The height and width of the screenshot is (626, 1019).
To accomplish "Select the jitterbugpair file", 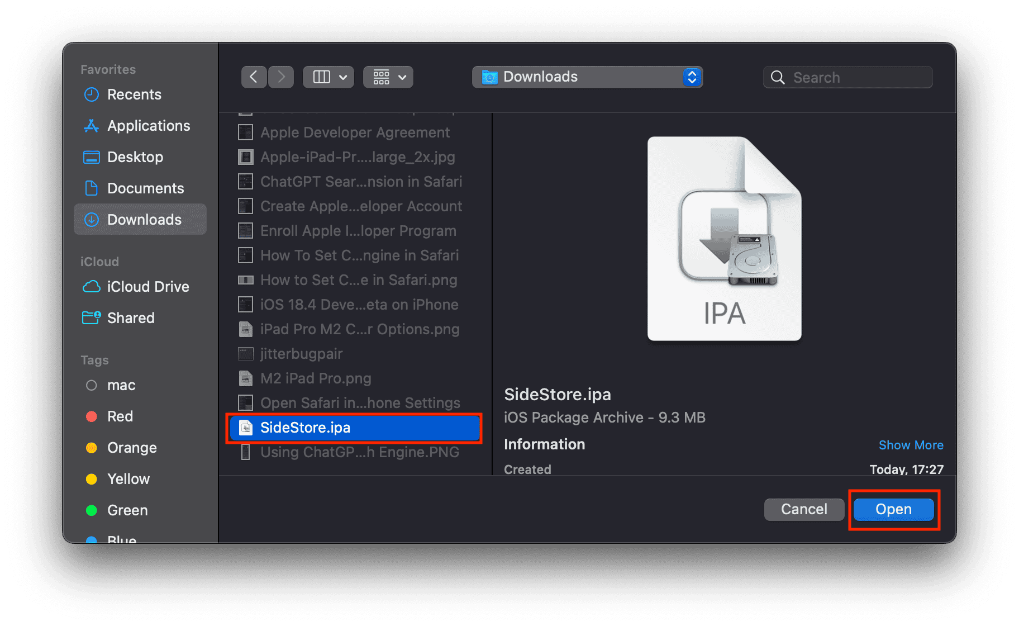I will point(301,354).
